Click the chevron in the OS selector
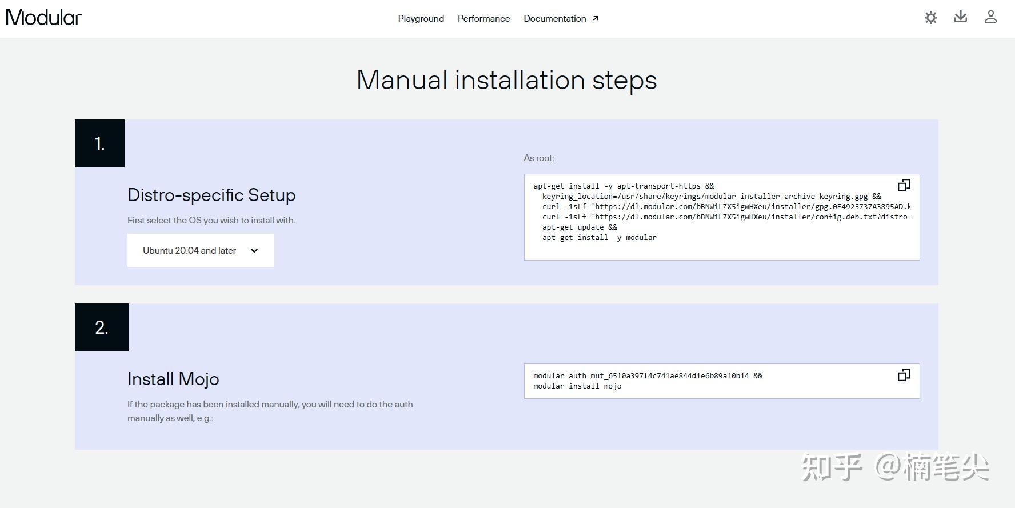1015x508 pixels. (x=254, y=250)
